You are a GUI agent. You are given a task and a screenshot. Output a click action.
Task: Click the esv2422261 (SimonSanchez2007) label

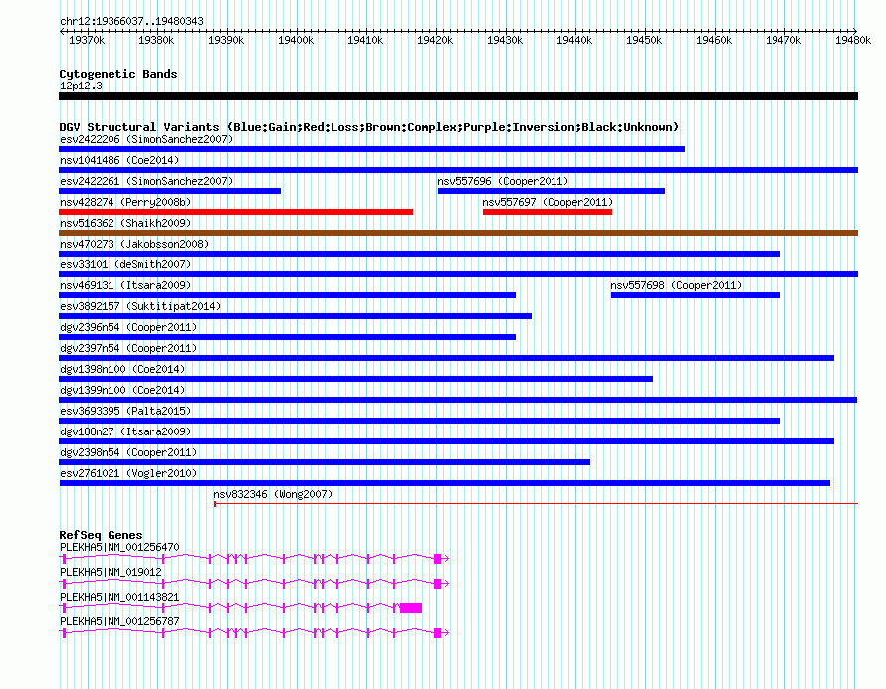point(146,181)
